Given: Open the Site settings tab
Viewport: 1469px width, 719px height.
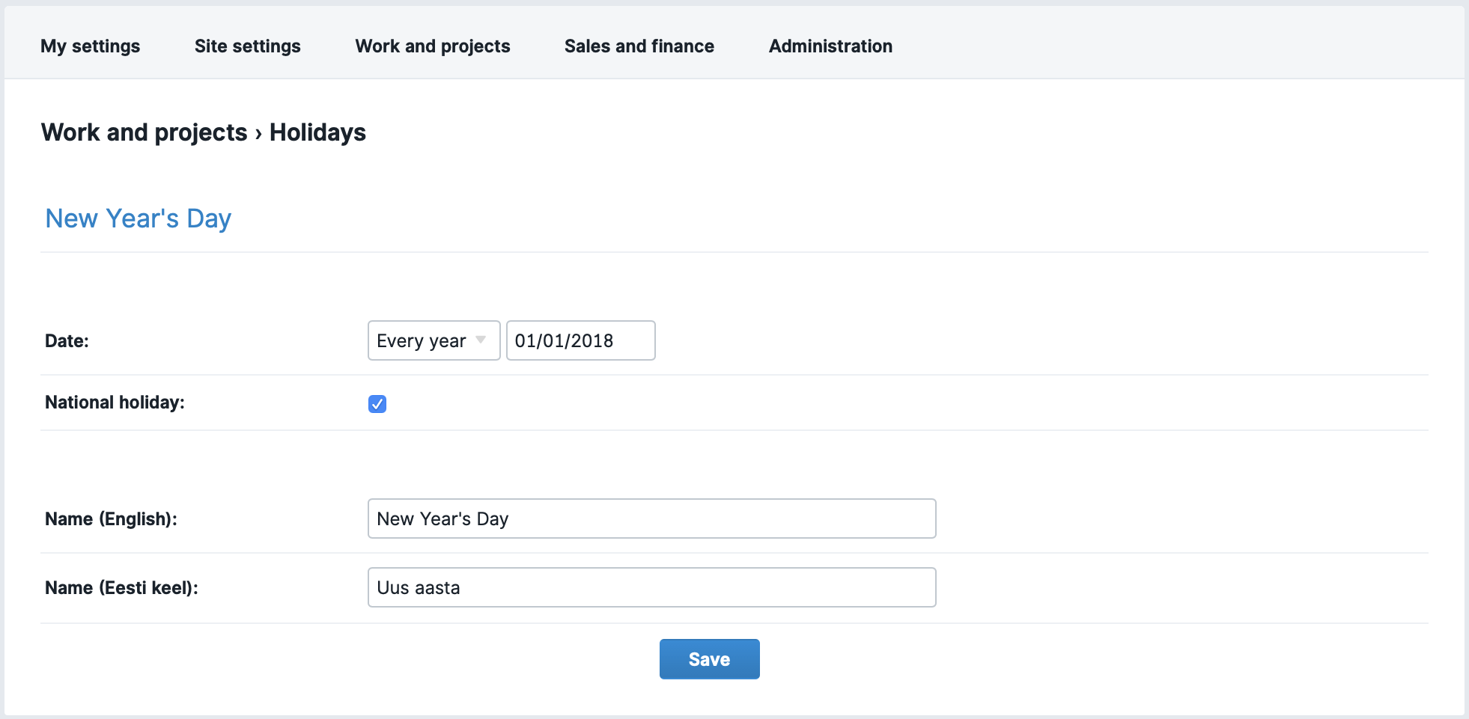Looking at the screenshot, I should (247, 46).
